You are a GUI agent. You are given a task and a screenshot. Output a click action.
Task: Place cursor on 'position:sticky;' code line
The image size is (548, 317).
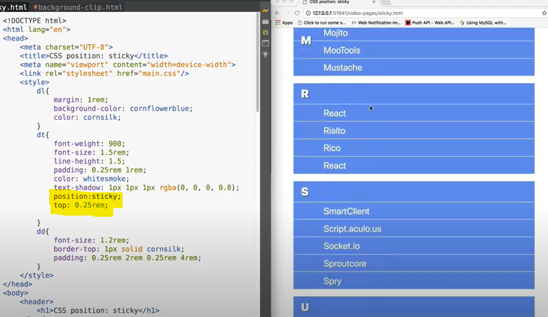point(87,196)
